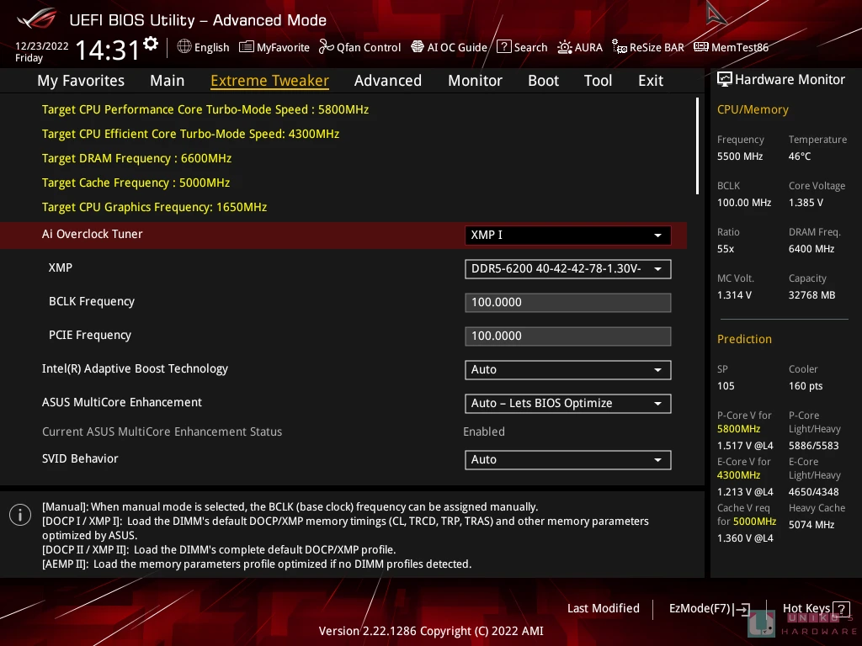Click the globe language icon
Image resolution: width=862 pixels, height=646 pixels.
184,47
